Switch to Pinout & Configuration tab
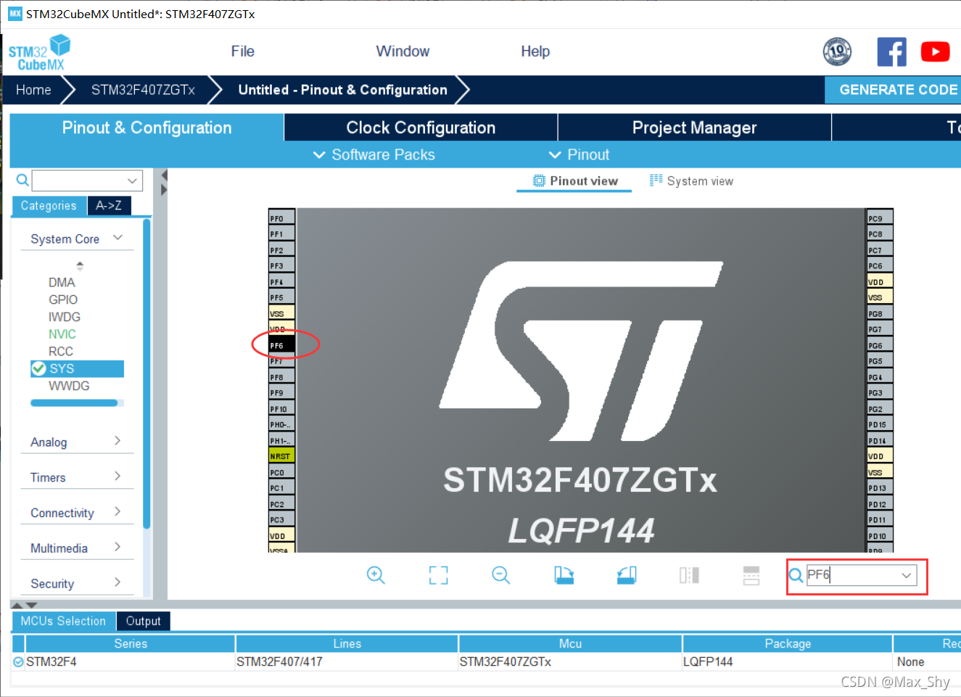This screenshot has width=961, height=697. click(147, 128)
